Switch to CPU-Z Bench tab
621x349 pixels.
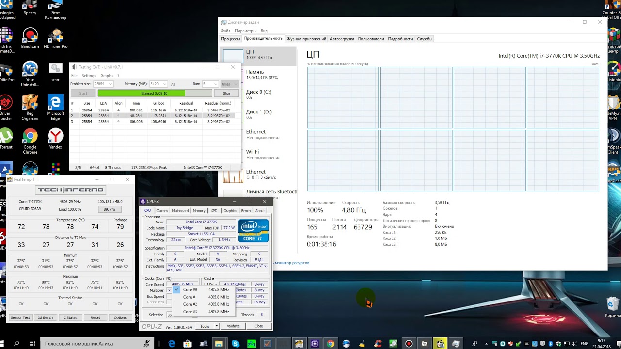point(246,211)
